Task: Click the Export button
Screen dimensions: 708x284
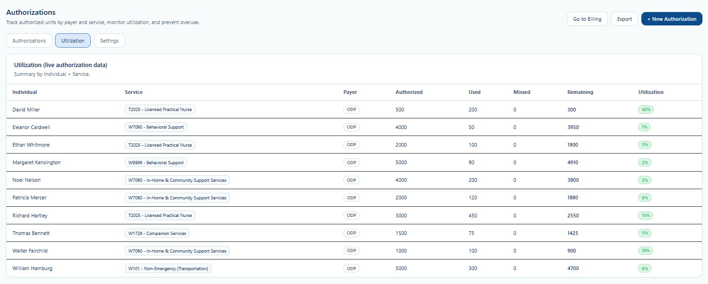Action: (x=624, y=19)
